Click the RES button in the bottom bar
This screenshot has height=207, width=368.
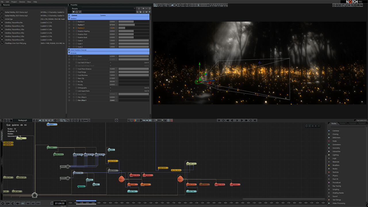[23, 203]
